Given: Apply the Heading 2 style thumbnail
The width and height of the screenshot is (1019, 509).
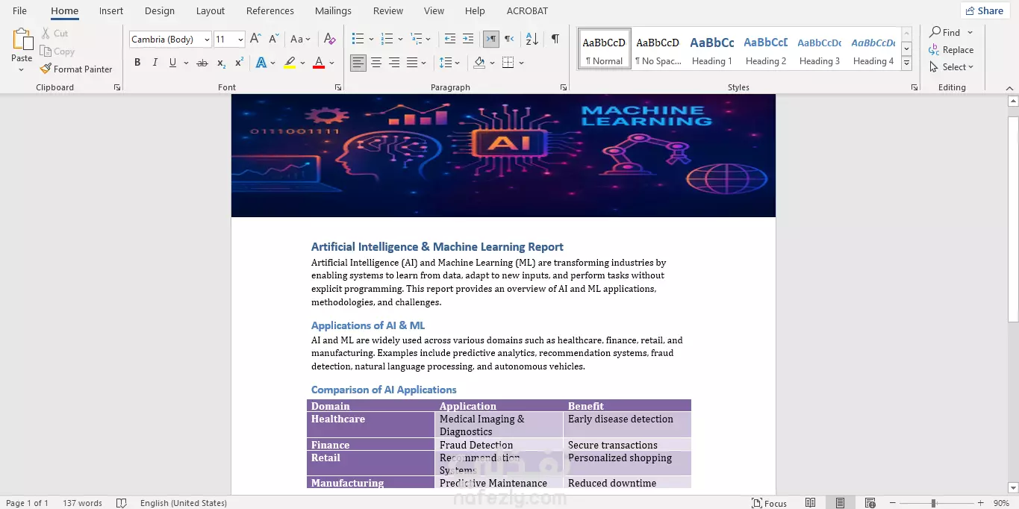Looking at the screenshot, I should tap(766, 50).
